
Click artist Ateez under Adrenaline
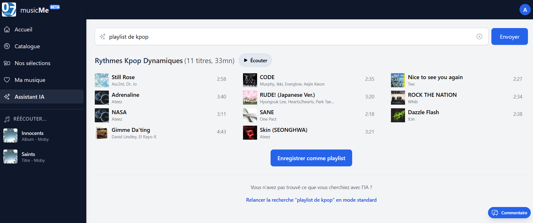117,102
